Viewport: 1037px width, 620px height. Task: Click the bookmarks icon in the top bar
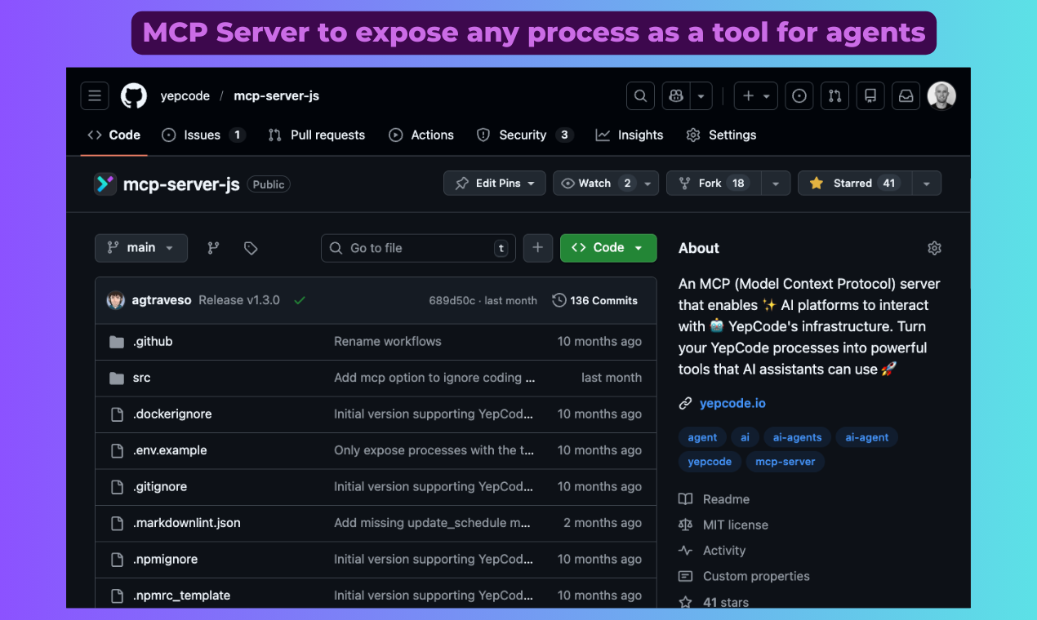[x=870, y=95]
